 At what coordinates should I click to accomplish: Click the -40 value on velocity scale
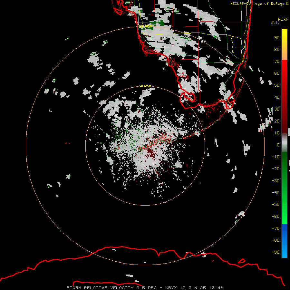[275, 193]
